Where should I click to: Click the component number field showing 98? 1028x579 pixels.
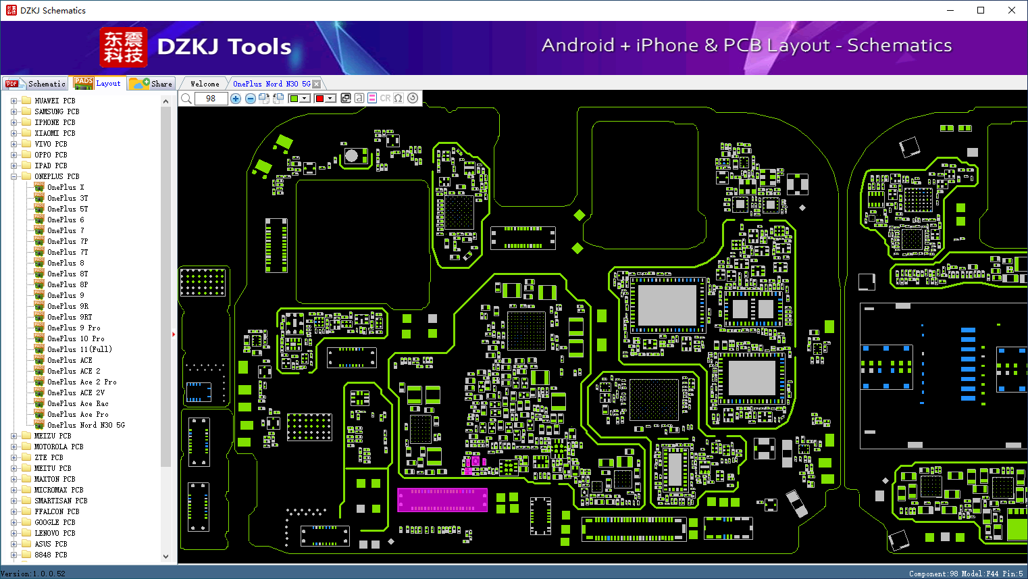pyautogui.click(x=211, y=99)
